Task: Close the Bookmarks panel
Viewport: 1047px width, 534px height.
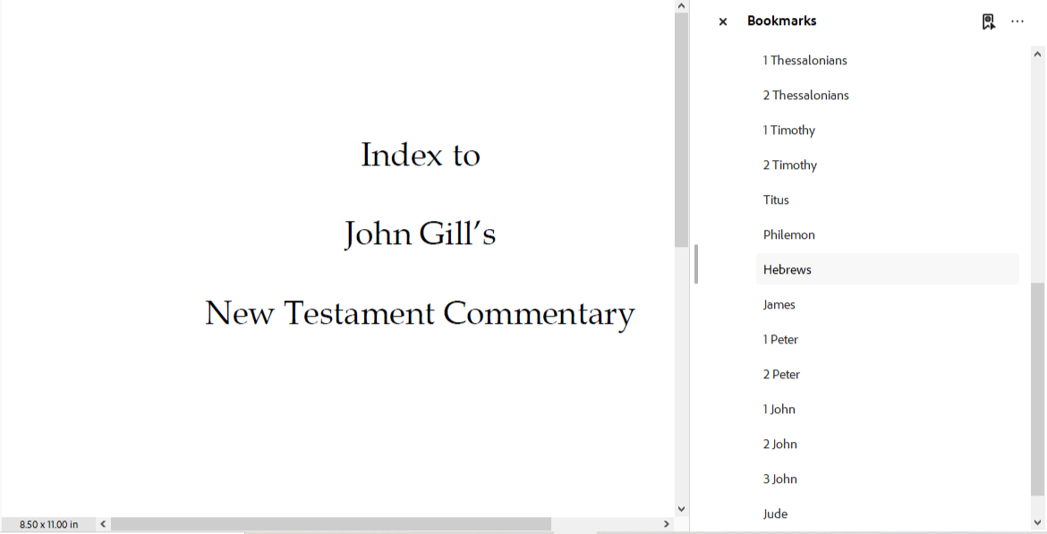Action: 723,21
